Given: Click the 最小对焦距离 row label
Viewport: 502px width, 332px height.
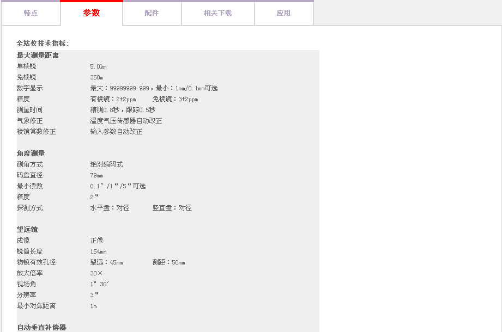Looking at the screenshot, I should click(x=36, y=306).
